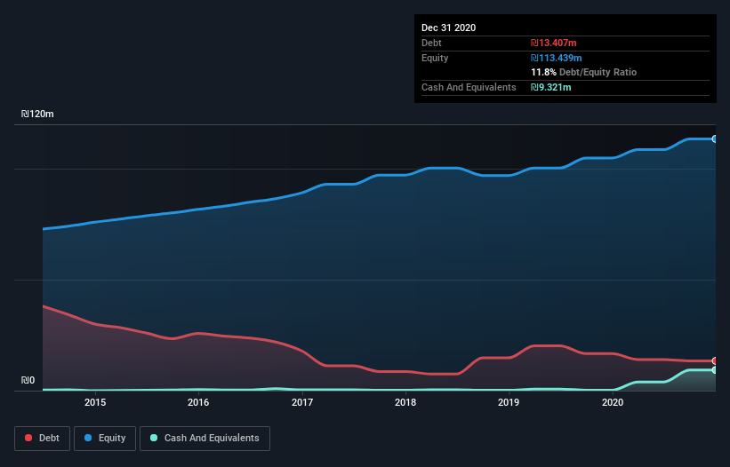The width and height of the screenshot is (730, 467).
Task: Click the ₪120m y-axis label
Action: [x=37, y=114]
